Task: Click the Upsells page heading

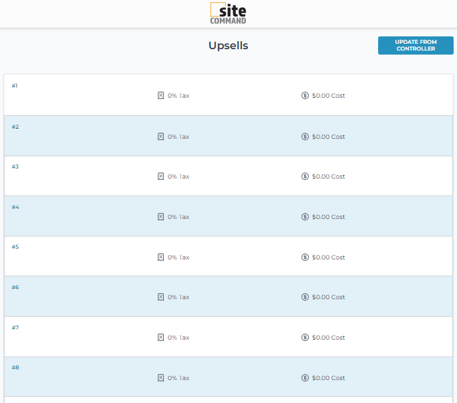Action: [x=228, y=46]
